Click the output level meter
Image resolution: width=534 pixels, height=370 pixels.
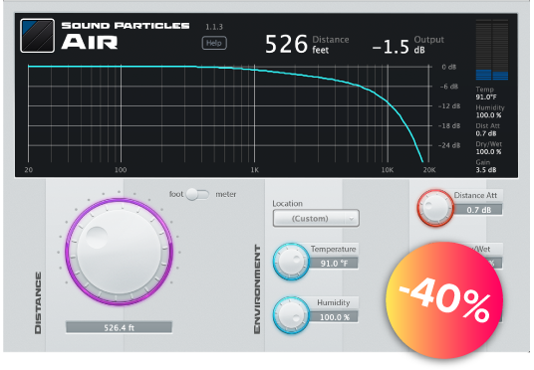pyautogui.click(x=492, y=50)
